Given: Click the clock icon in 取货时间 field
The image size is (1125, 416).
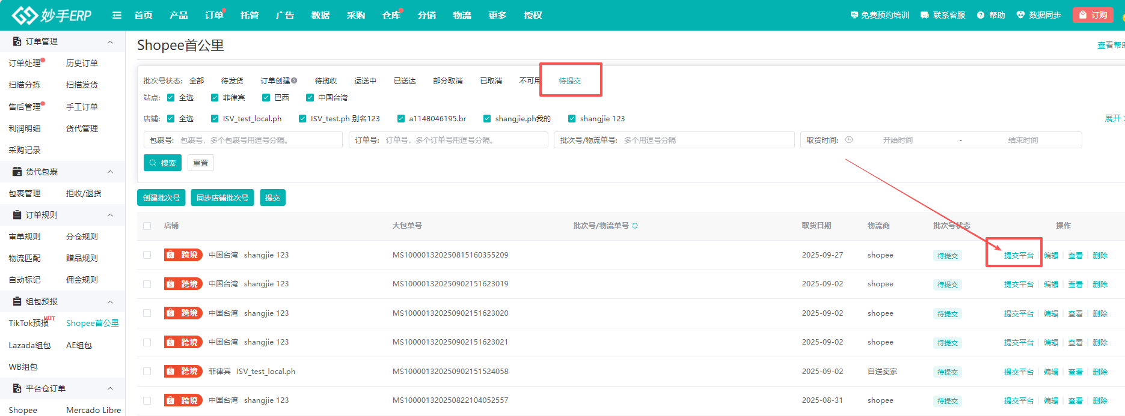Looking at the screenshot, I should [849, 140].
